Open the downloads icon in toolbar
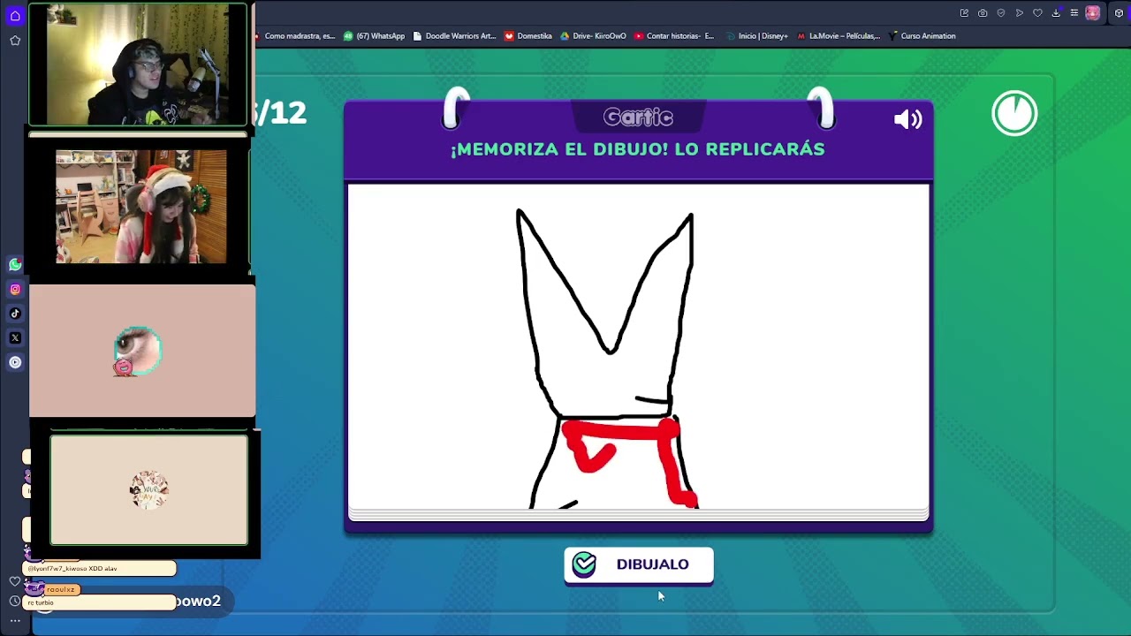The height and width of the screenshot is (636, 1131). [1056, 13]
